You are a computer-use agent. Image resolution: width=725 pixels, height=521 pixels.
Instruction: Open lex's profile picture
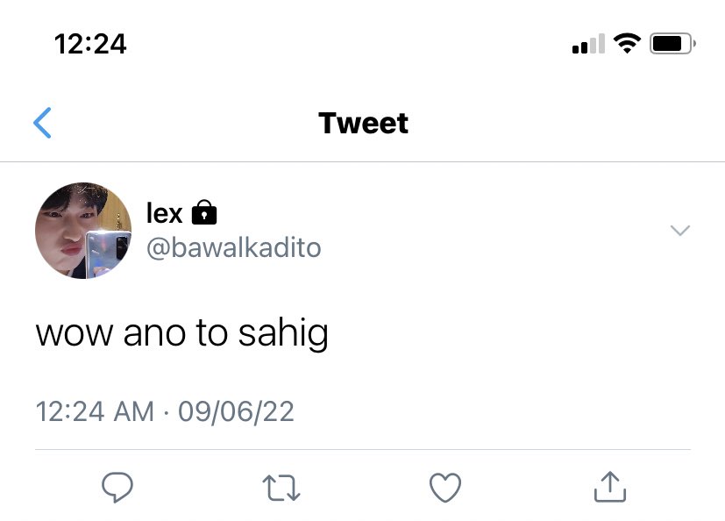pos(83,231)
